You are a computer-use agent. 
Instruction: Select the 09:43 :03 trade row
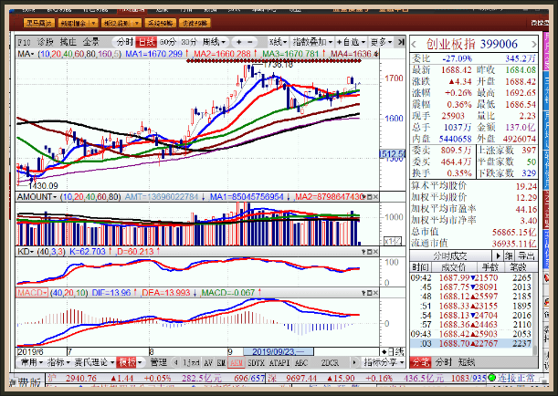pos(471,343)
